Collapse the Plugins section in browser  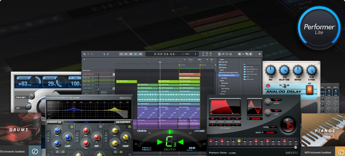pos(219,80)
